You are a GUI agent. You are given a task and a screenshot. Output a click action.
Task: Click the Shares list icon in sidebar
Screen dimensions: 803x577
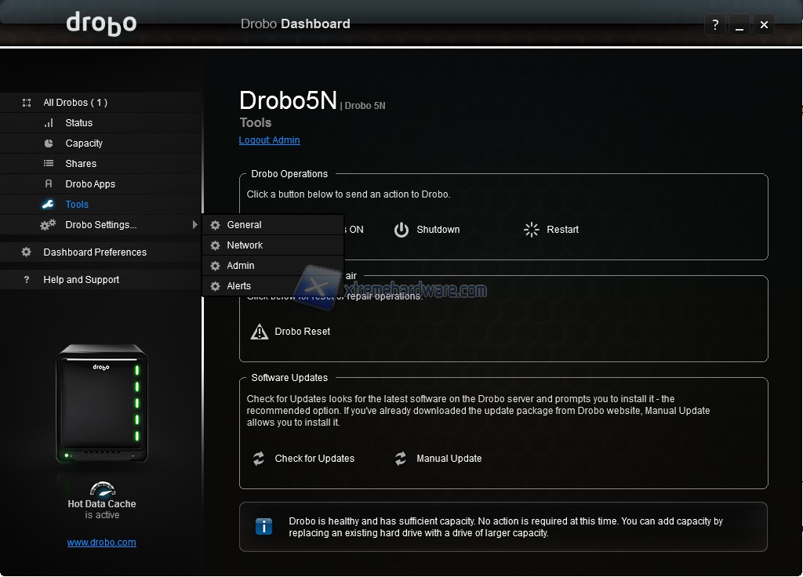[49, 164]
